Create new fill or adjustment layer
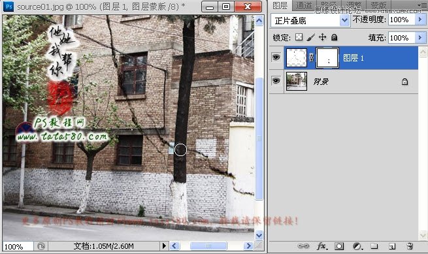Viewport: 428px width, 254px height. tap(357, 246)
